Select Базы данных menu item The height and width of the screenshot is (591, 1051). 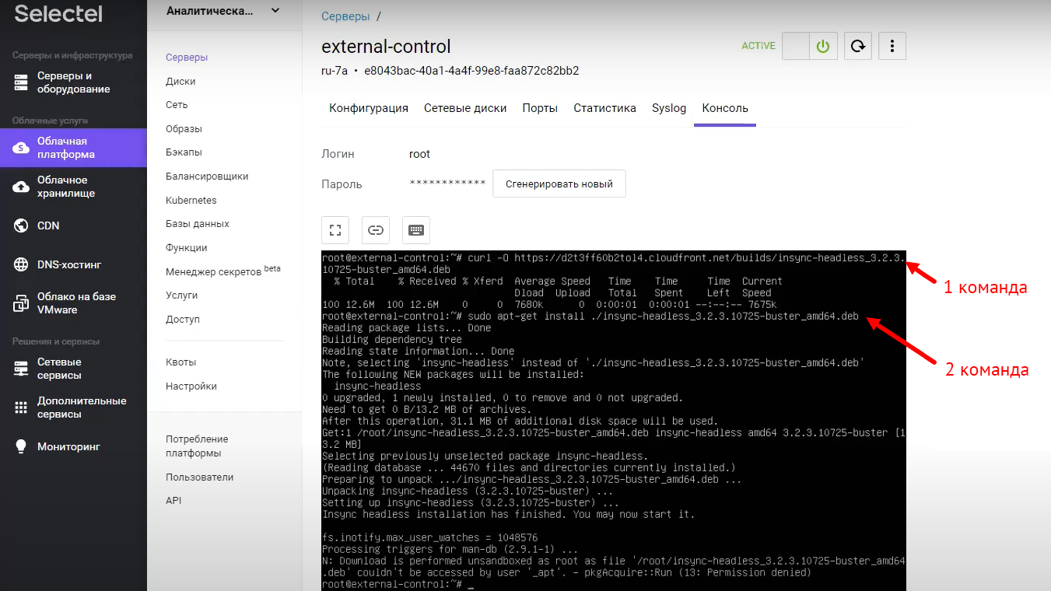pyautogui.click(x=198, y=224)
